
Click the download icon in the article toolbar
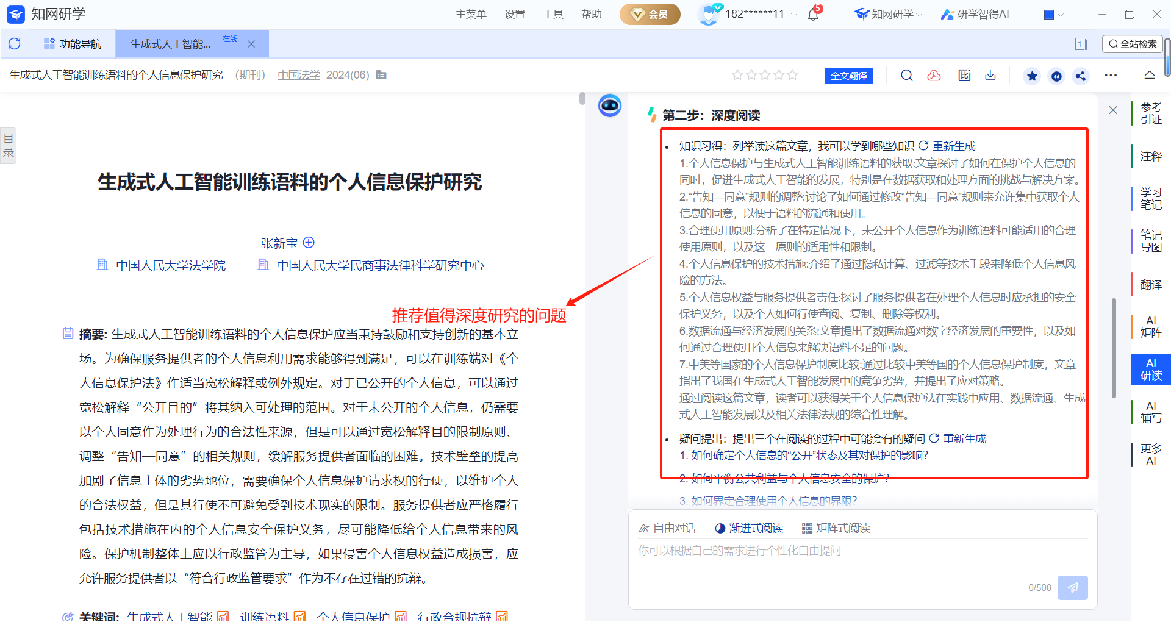(990, 76)
